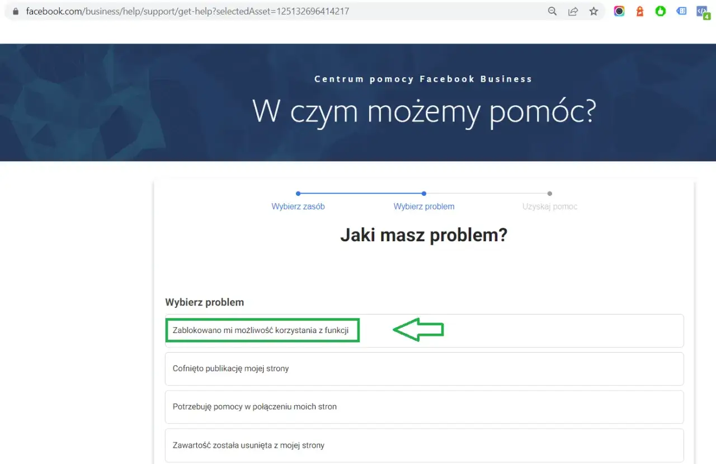Choose 'Zawartość została usunięta z mojej strony'
Screen dimensions: 716x464
[424, 446]
